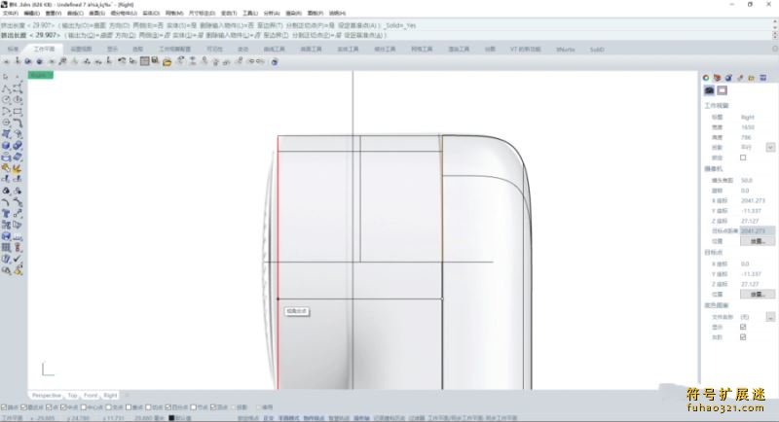Viewport: 779px width, 422px height.
Task: Select the Text (T) tool in left sidebar
Action: pos(6,214)
